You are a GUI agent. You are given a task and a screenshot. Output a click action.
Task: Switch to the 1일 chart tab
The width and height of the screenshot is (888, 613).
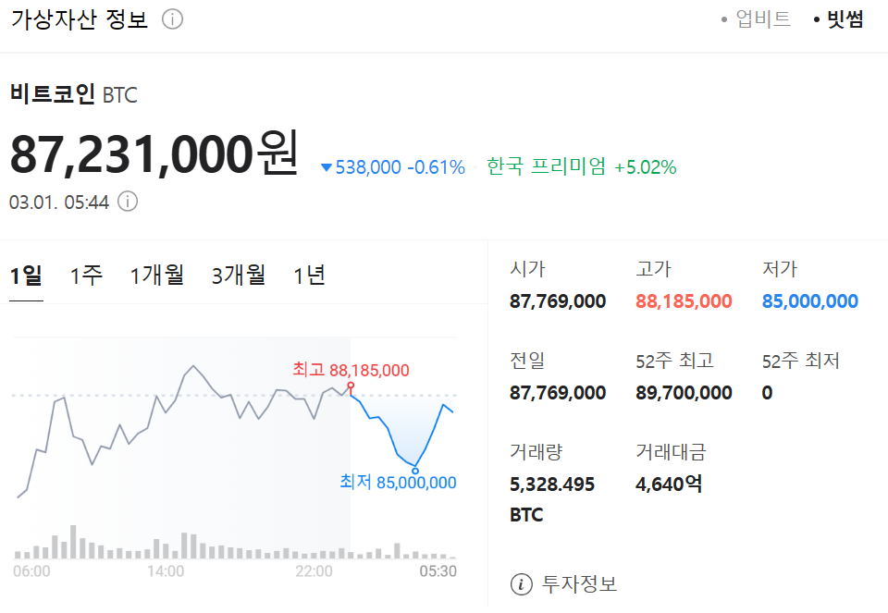pos(26,275)
